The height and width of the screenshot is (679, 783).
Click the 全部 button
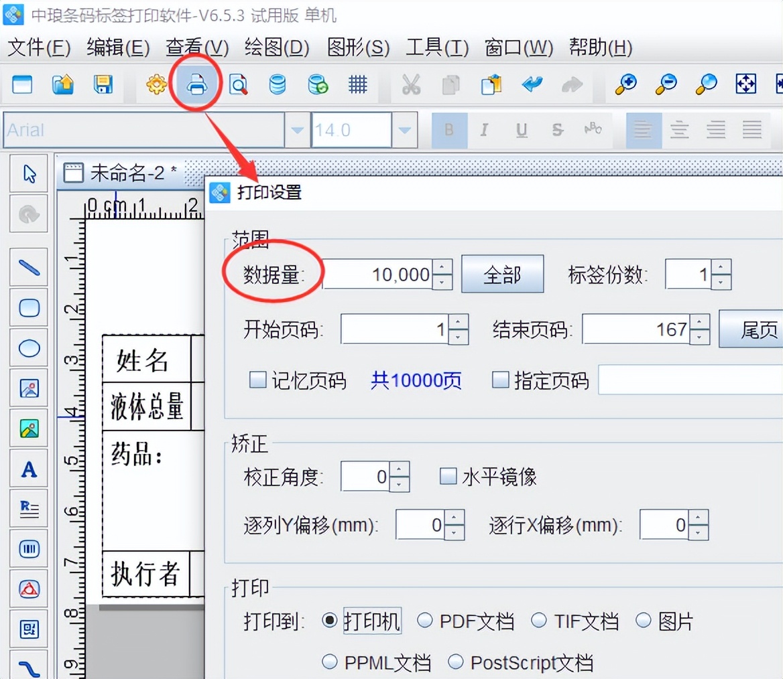(x=502, y=273)
